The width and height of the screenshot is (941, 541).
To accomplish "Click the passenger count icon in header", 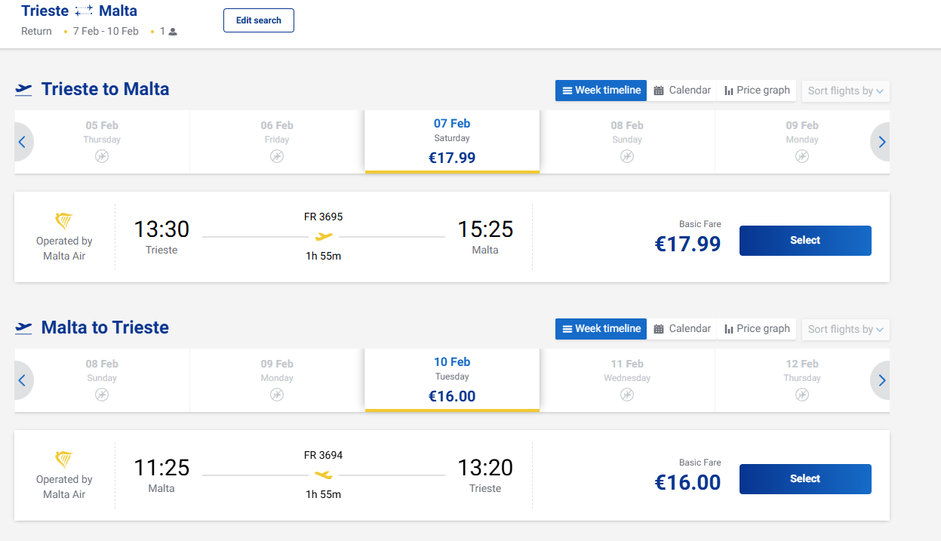I will point(173,32).
